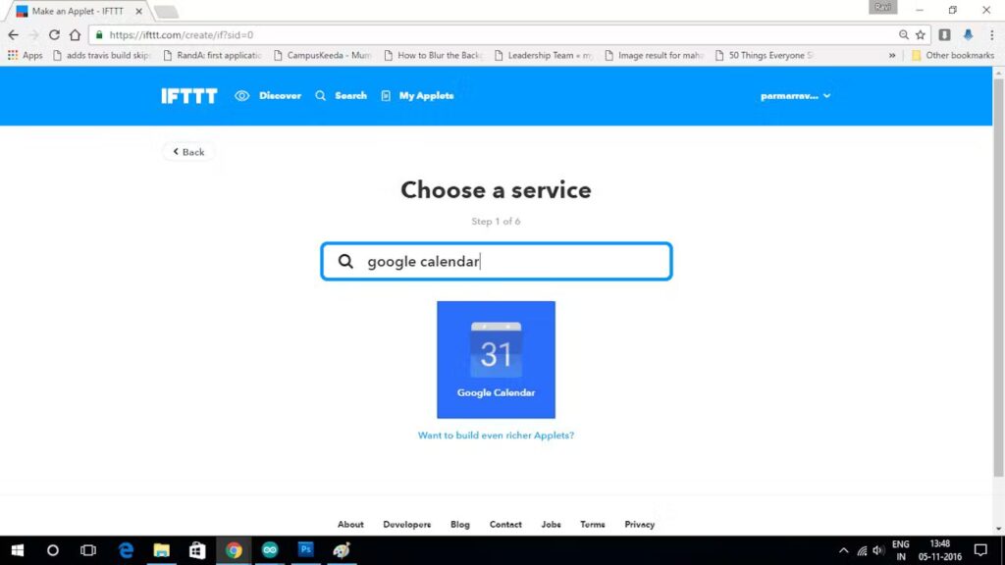
Task: Open the volume control icon
Action: click(878, 550)
